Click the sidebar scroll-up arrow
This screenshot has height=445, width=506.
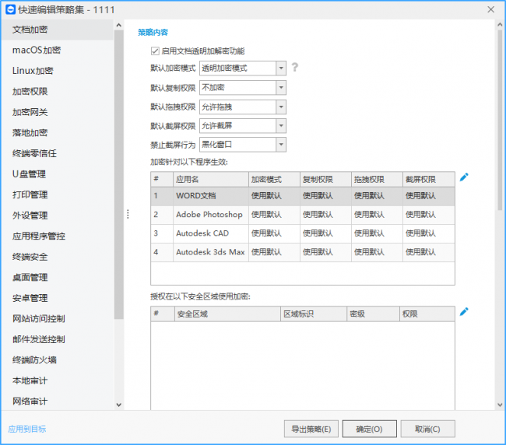pyautogui.click(x=119, y=25)
